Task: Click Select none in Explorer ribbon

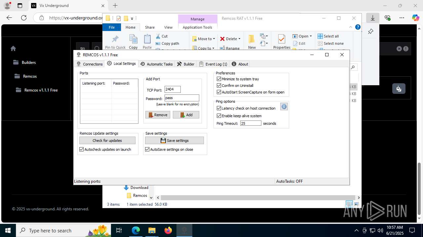Action: [x=331, y=43]
